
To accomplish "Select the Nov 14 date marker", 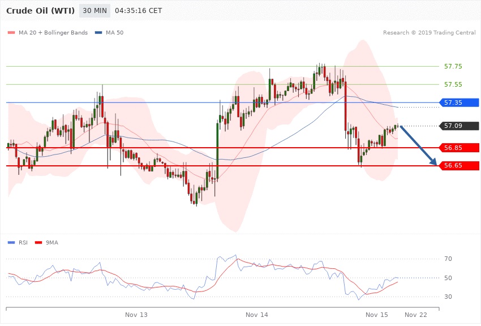I will pyautogui.click(x=257, y=314).
